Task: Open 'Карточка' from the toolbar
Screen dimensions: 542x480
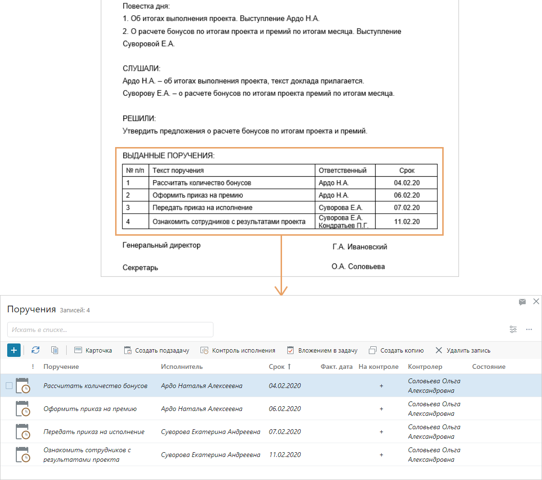Action: tap(93, 350)
